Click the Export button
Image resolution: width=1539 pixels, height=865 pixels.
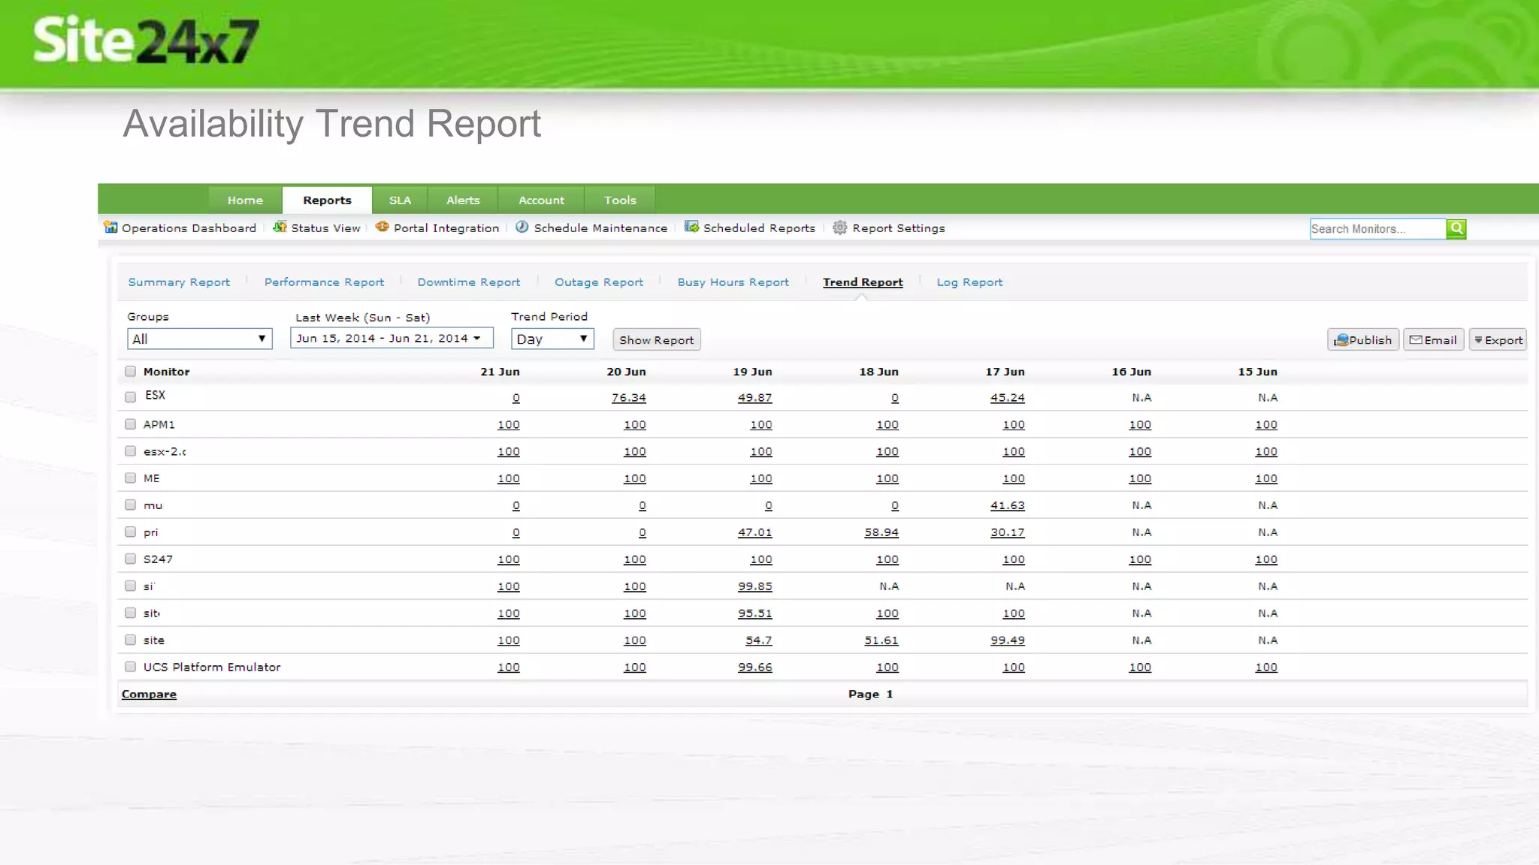1498,340
